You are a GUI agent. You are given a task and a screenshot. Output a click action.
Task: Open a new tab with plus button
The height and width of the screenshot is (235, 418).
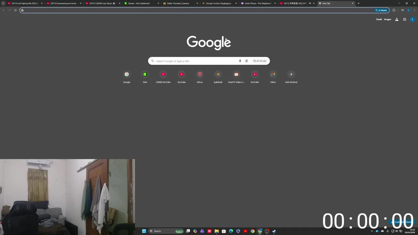359,3
